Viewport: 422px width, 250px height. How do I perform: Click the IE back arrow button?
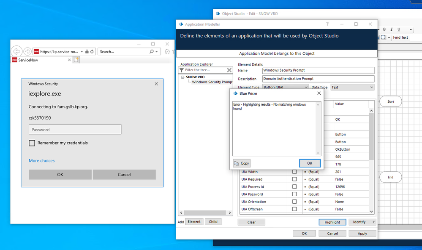17,51
